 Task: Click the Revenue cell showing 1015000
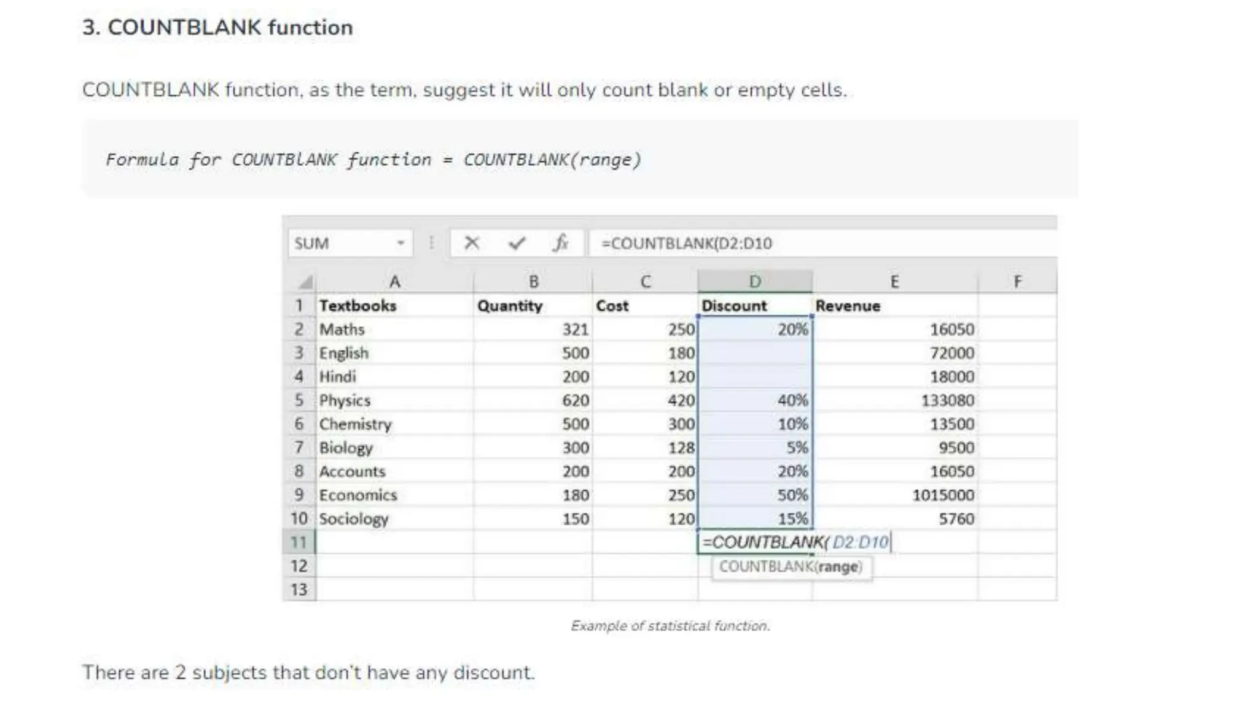[894, 495]
